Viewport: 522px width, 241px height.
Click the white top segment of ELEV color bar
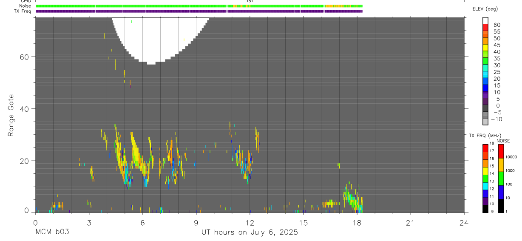(x=485, y=20)
